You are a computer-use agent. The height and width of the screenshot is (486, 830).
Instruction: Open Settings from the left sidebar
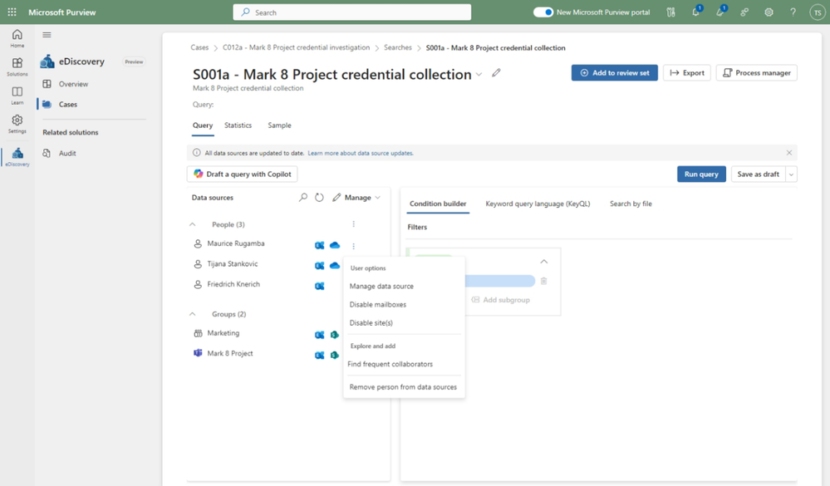tap(17, 118)
